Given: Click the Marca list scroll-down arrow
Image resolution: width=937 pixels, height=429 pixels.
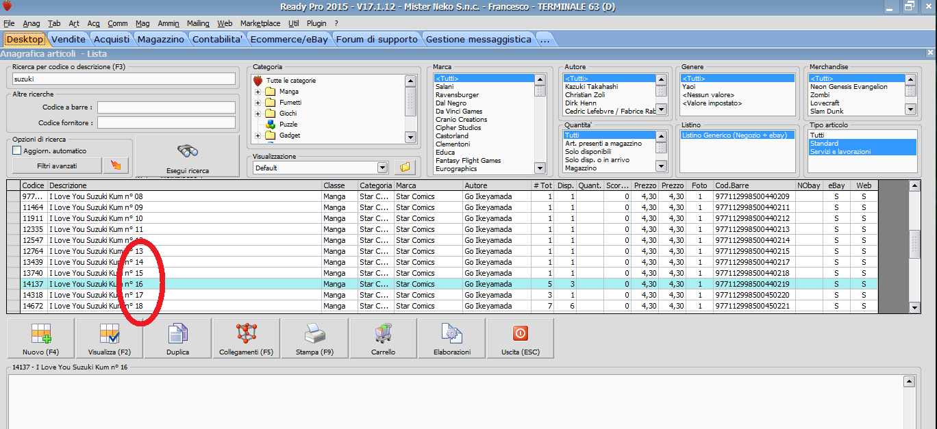Looking at the screenshot, I should coord(540,168).
